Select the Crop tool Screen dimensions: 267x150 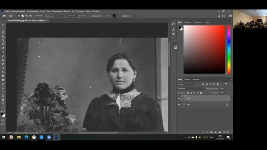[x=3, y=40]
